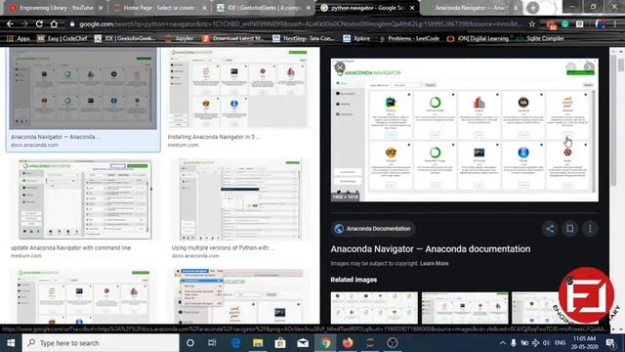Open the Anaconda Navigator — Anaconda documentation title
The height and width of the screenshot is (352, 625).
(x=430, y=249)
